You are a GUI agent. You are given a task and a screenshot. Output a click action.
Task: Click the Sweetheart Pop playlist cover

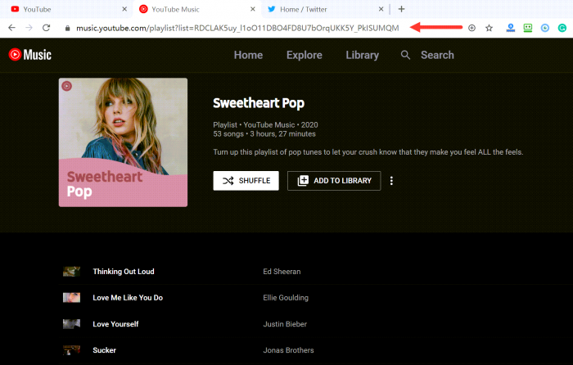123,142
